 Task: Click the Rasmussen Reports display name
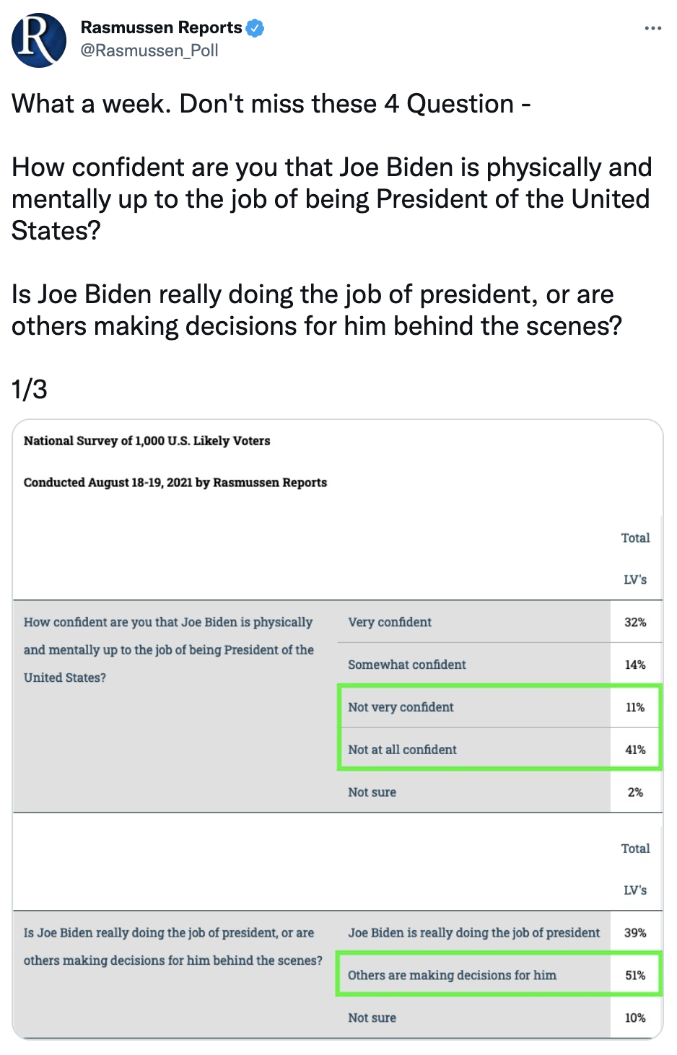(x=161, y=27)
